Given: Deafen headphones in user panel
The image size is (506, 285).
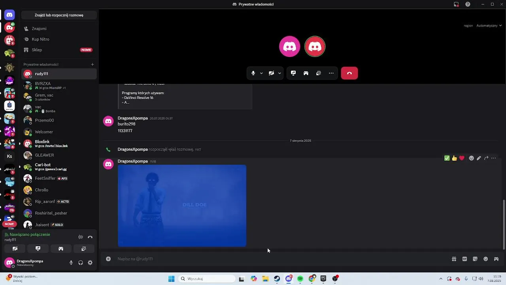Looking at the screenshot, I should pos(81,263).
